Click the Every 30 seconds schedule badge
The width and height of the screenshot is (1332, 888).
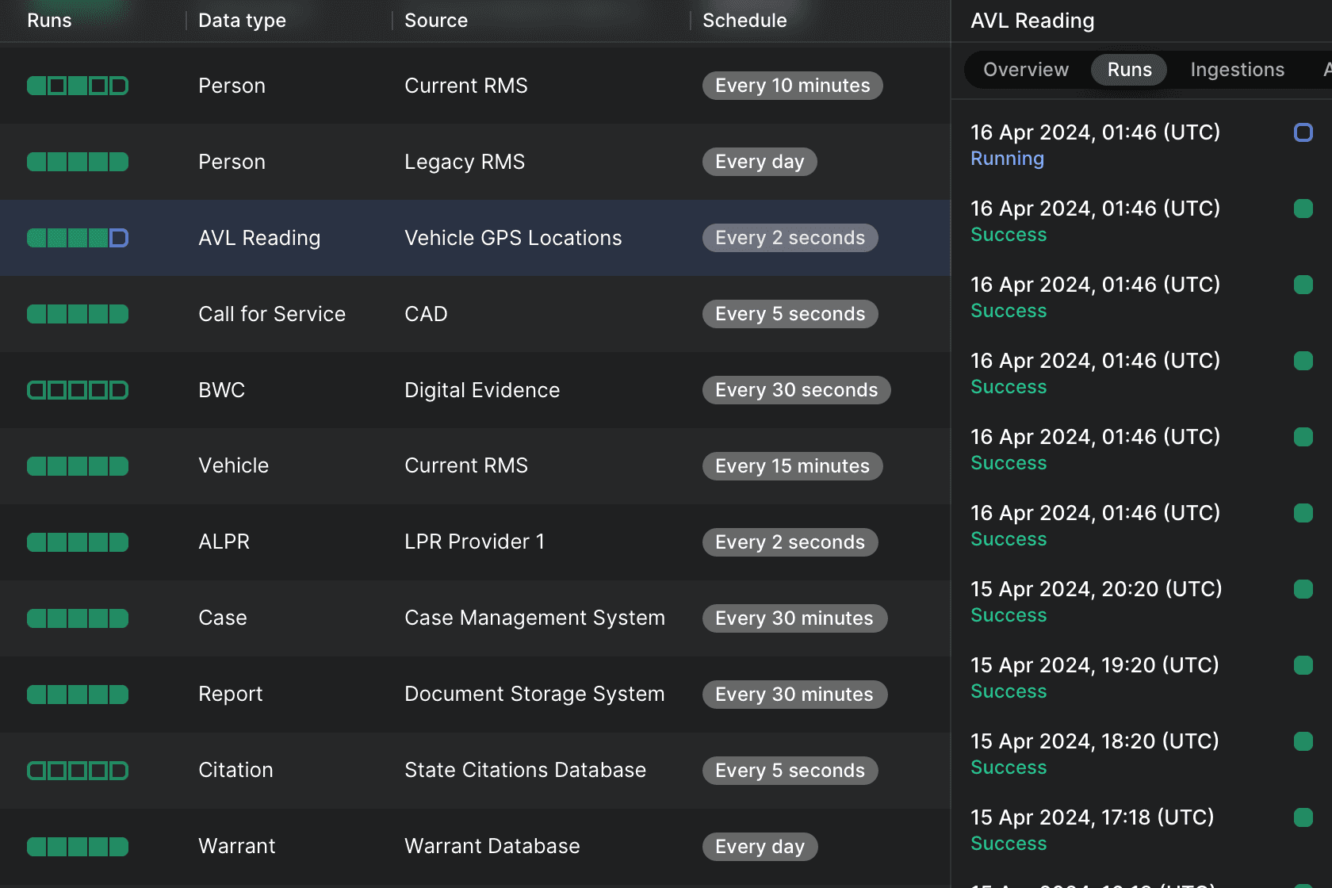point(796,390)
